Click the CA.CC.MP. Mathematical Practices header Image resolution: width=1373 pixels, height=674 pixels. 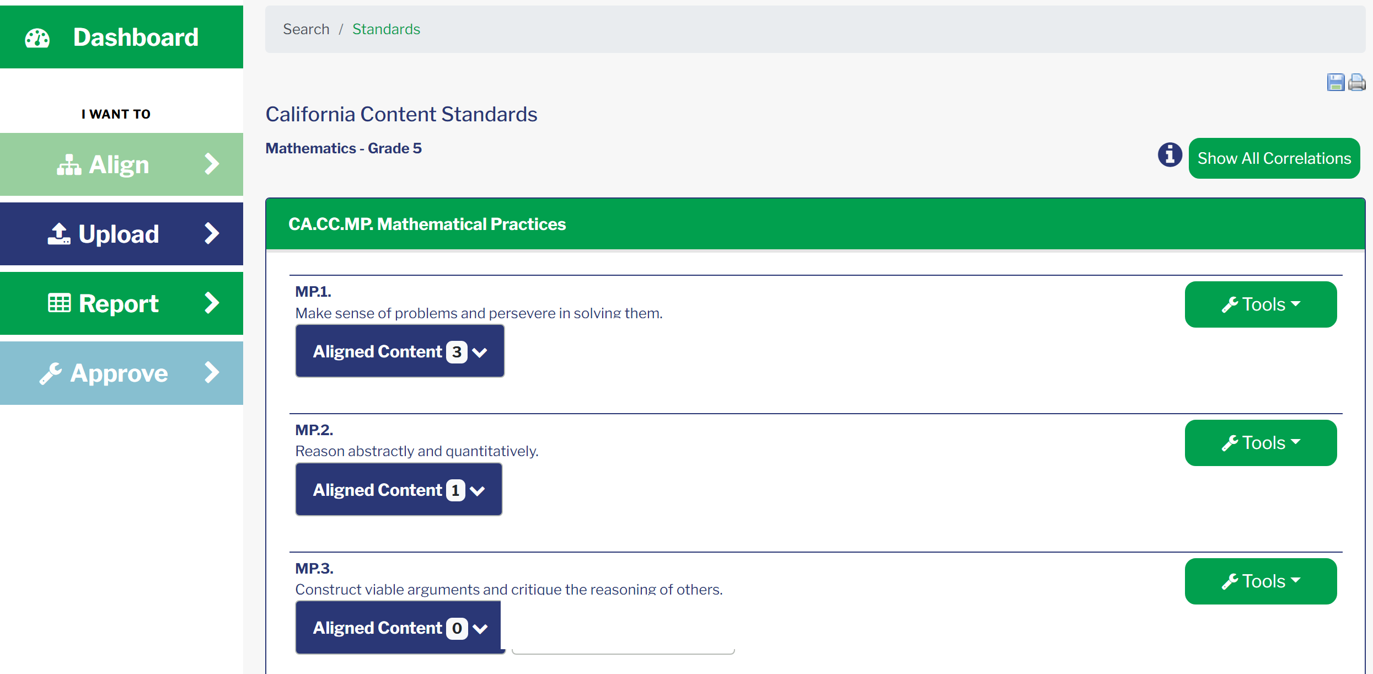coord(427,224)
